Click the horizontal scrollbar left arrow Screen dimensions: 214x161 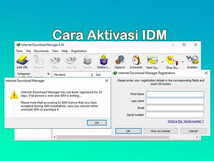click(55, 137)
